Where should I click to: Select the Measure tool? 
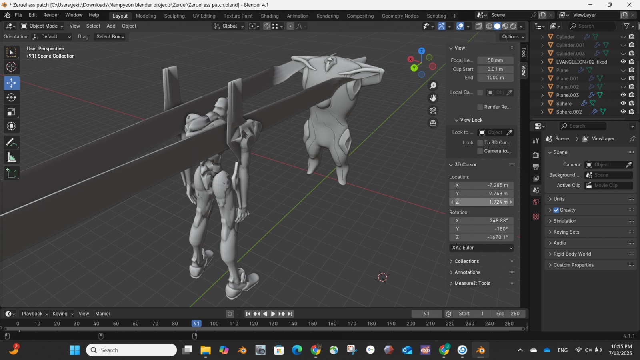11,158
